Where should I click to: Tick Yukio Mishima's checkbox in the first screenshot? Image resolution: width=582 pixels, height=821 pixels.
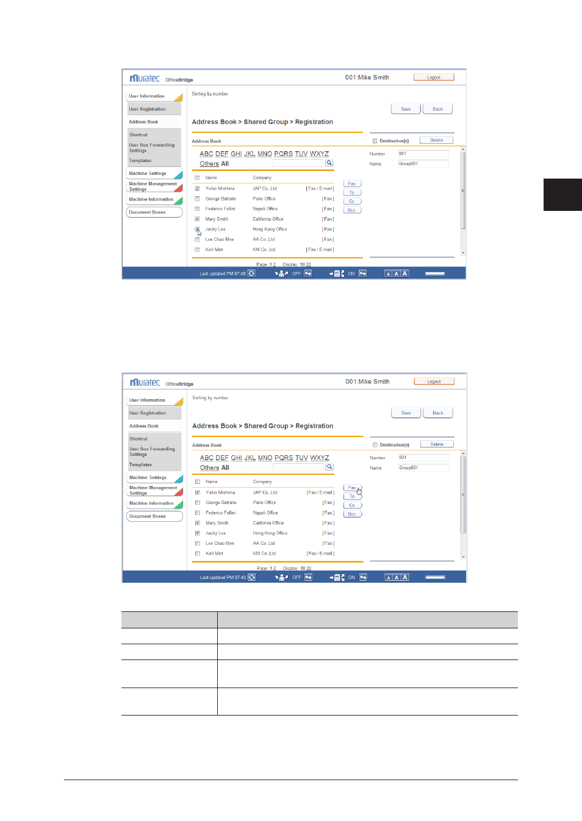(197, 188)
